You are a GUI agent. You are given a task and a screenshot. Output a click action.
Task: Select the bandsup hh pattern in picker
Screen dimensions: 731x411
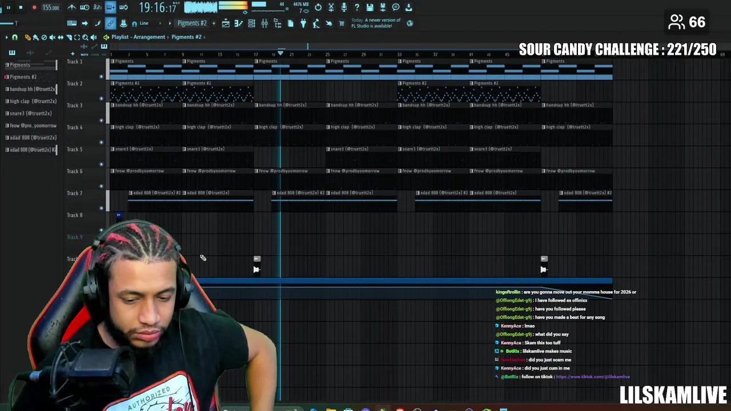point(30,89)
